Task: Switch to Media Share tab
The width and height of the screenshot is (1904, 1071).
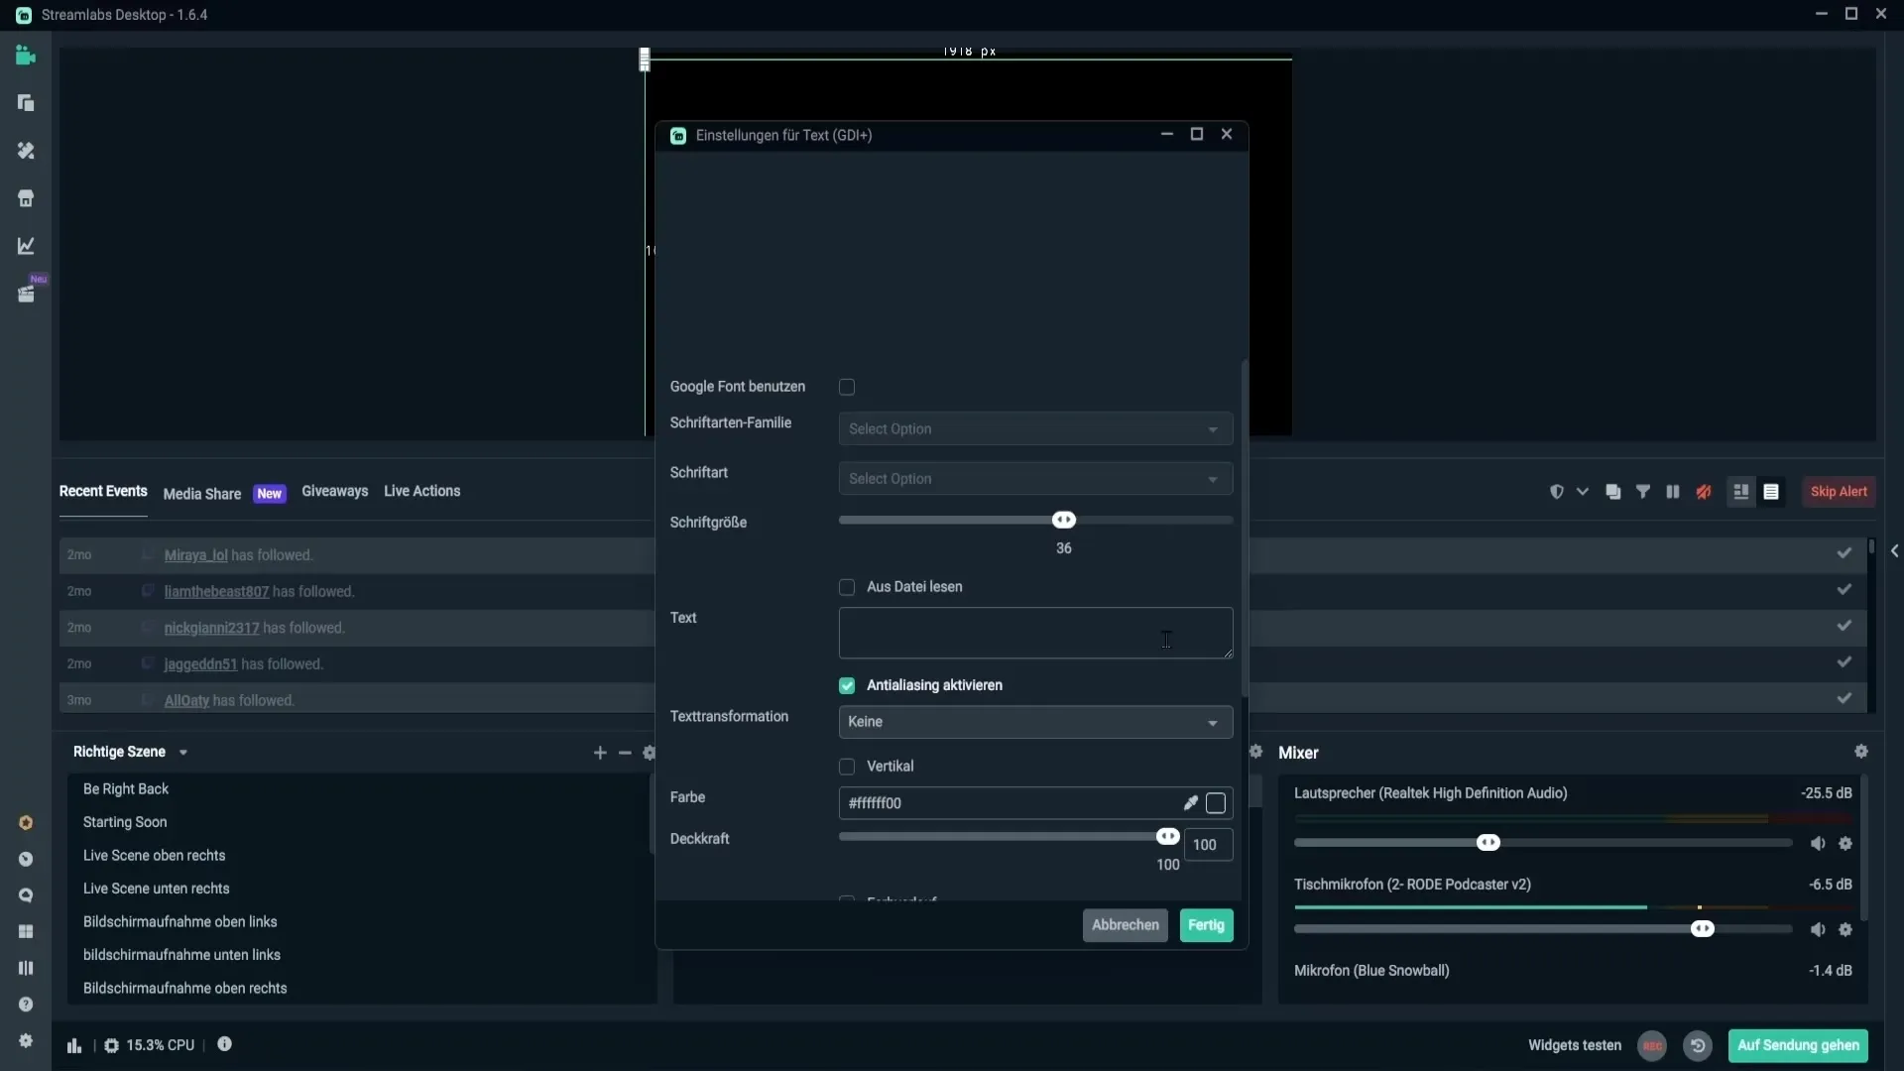Action: point(202,494)
